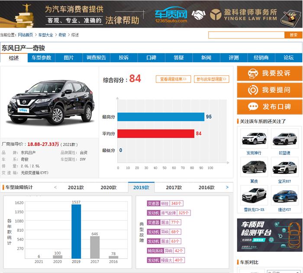Image resolution: width=303 pixels, height=273 pixels.
Task: Click the 变速器 顿挫 343个 fault tag
Action: coord(165,203)
